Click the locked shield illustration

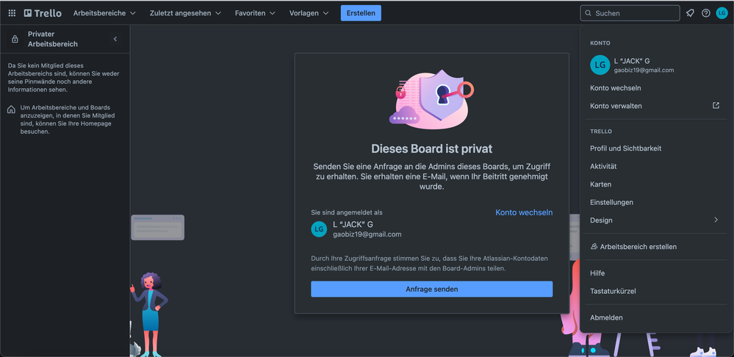tap(431, 100)
